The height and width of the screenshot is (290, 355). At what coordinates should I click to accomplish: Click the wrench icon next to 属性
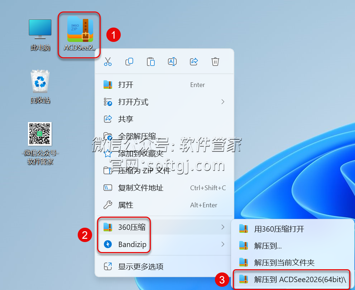108,205
